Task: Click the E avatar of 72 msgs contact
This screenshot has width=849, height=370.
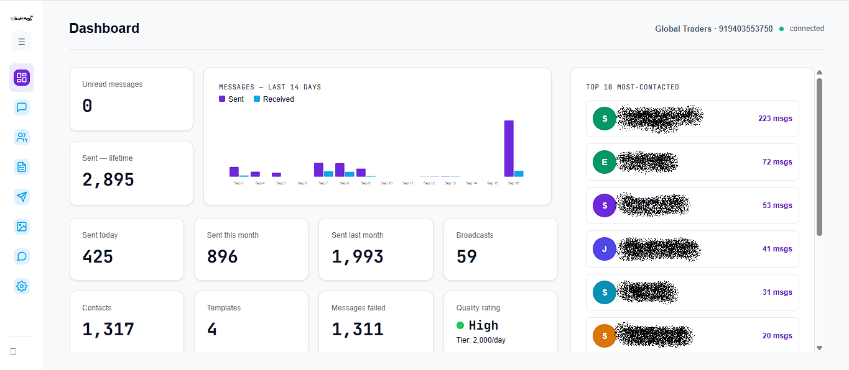Action: point(604,162)
